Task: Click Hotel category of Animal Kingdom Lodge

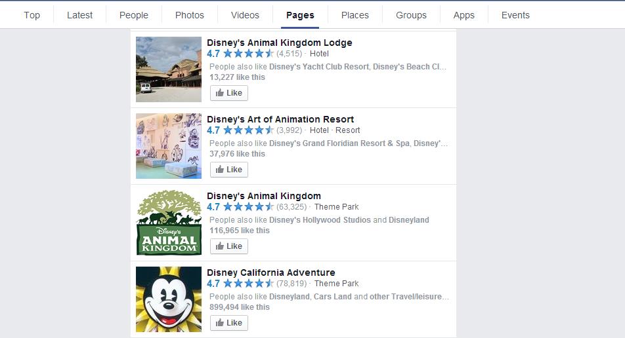Action: (x=319, y=54)
